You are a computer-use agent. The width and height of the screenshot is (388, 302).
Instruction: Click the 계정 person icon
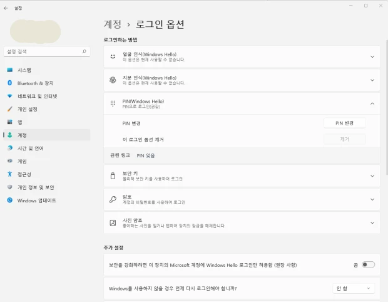9,135
